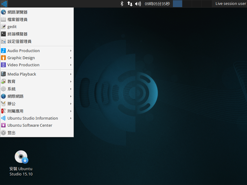The image size is (247, 185).
Task: Click the 終端模擬器 terminal icon
Action: coord(3,34)
